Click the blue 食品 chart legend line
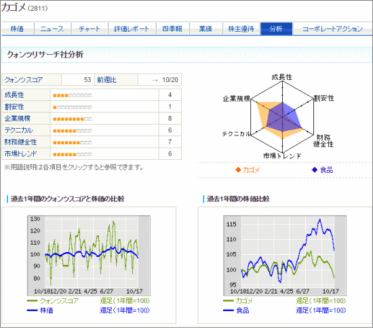 tap(229, 310)
